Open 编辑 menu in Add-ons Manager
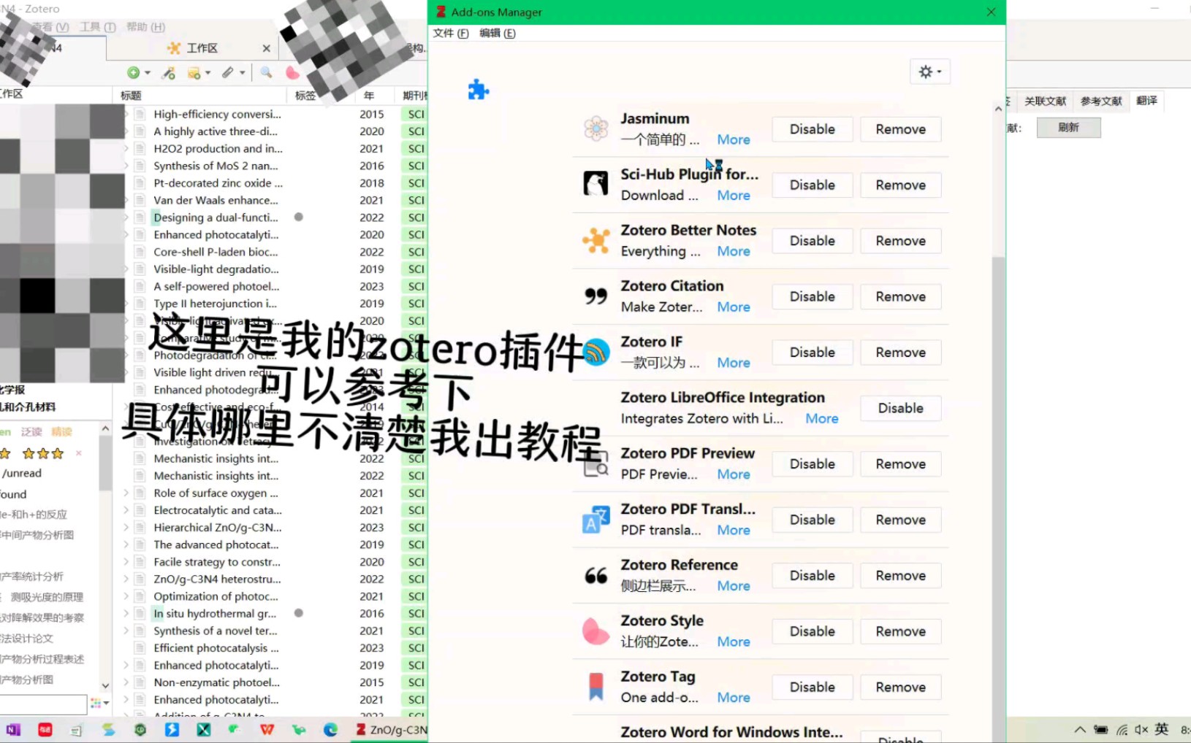 [x=497, y=33]
